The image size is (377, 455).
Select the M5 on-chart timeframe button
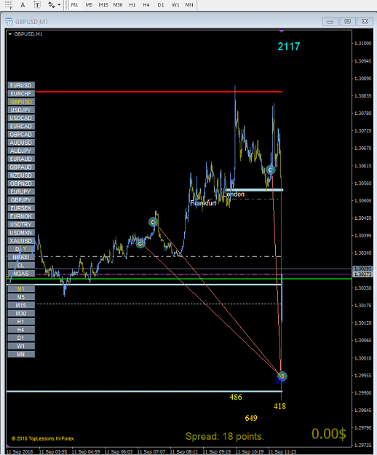pyautogui.click(x=21, y=297)
